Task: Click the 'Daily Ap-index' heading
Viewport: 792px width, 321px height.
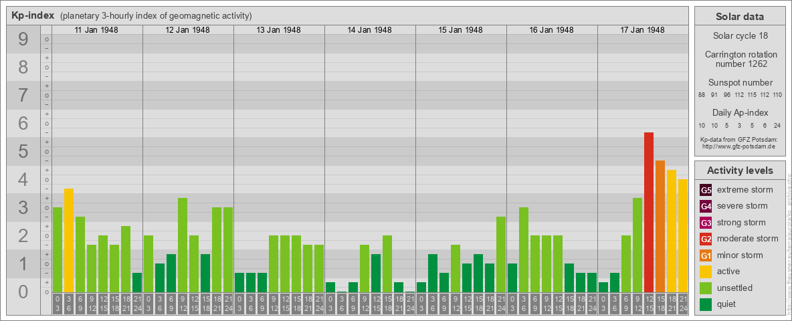Action: (740, 112)
